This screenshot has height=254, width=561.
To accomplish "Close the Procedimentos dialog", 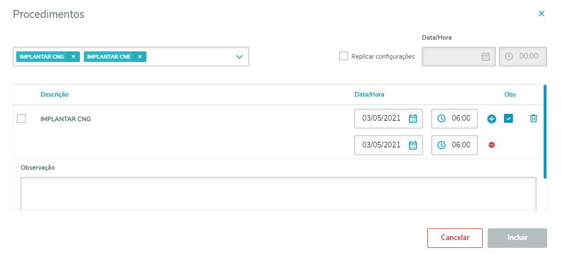I will pyautogui.click(x=541, y=14).
